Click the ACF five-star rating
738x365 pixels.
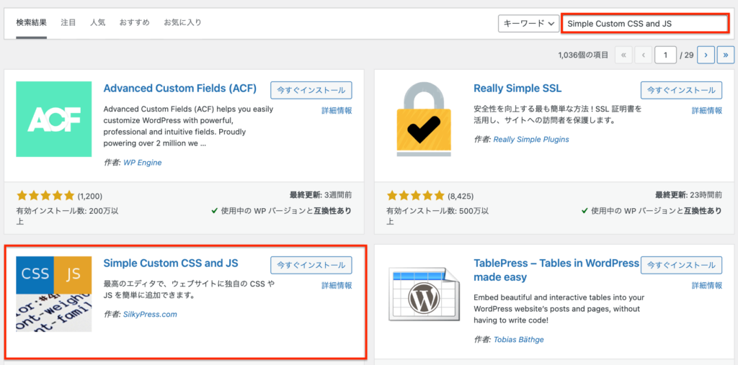(x=45, y=196)
